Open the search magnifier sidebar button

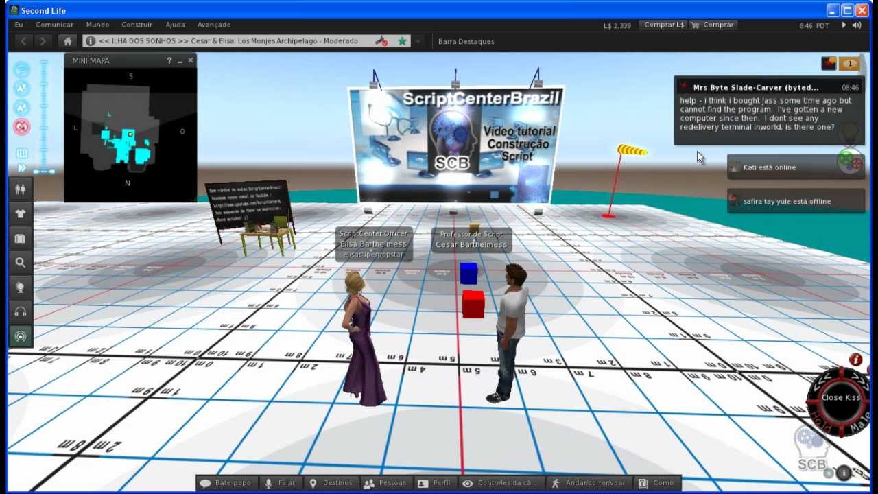click(21, 262)
